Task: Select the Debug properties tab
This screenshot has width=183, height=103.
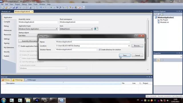Action: [x=6, y=26]
